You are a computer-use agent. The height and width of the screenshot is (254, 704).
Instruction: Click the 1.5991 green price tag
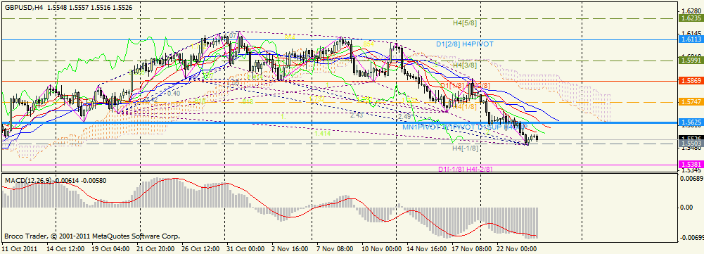691,61
